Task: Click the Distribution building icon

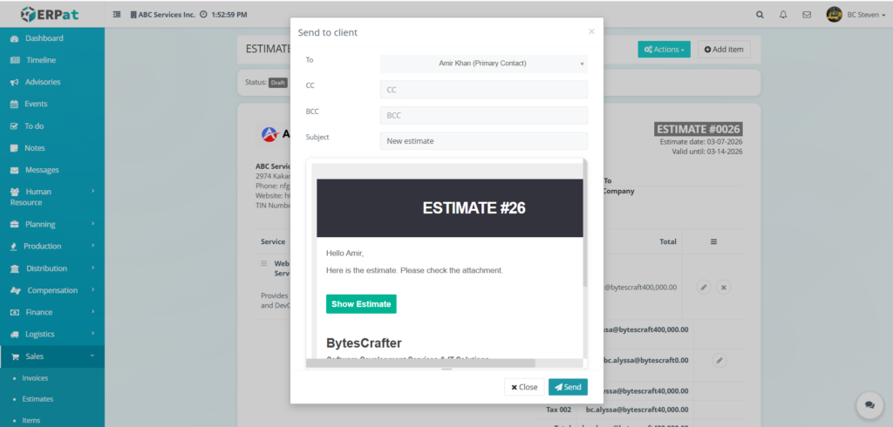Action: click(15, 268)
